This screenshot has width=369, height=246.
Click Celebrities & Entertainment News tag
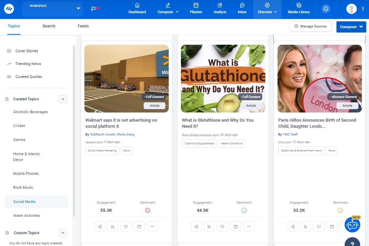point(301,151)
